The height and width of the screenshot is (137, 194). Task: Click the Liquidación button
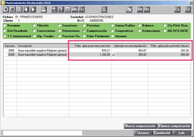click(x=162, y=133)
